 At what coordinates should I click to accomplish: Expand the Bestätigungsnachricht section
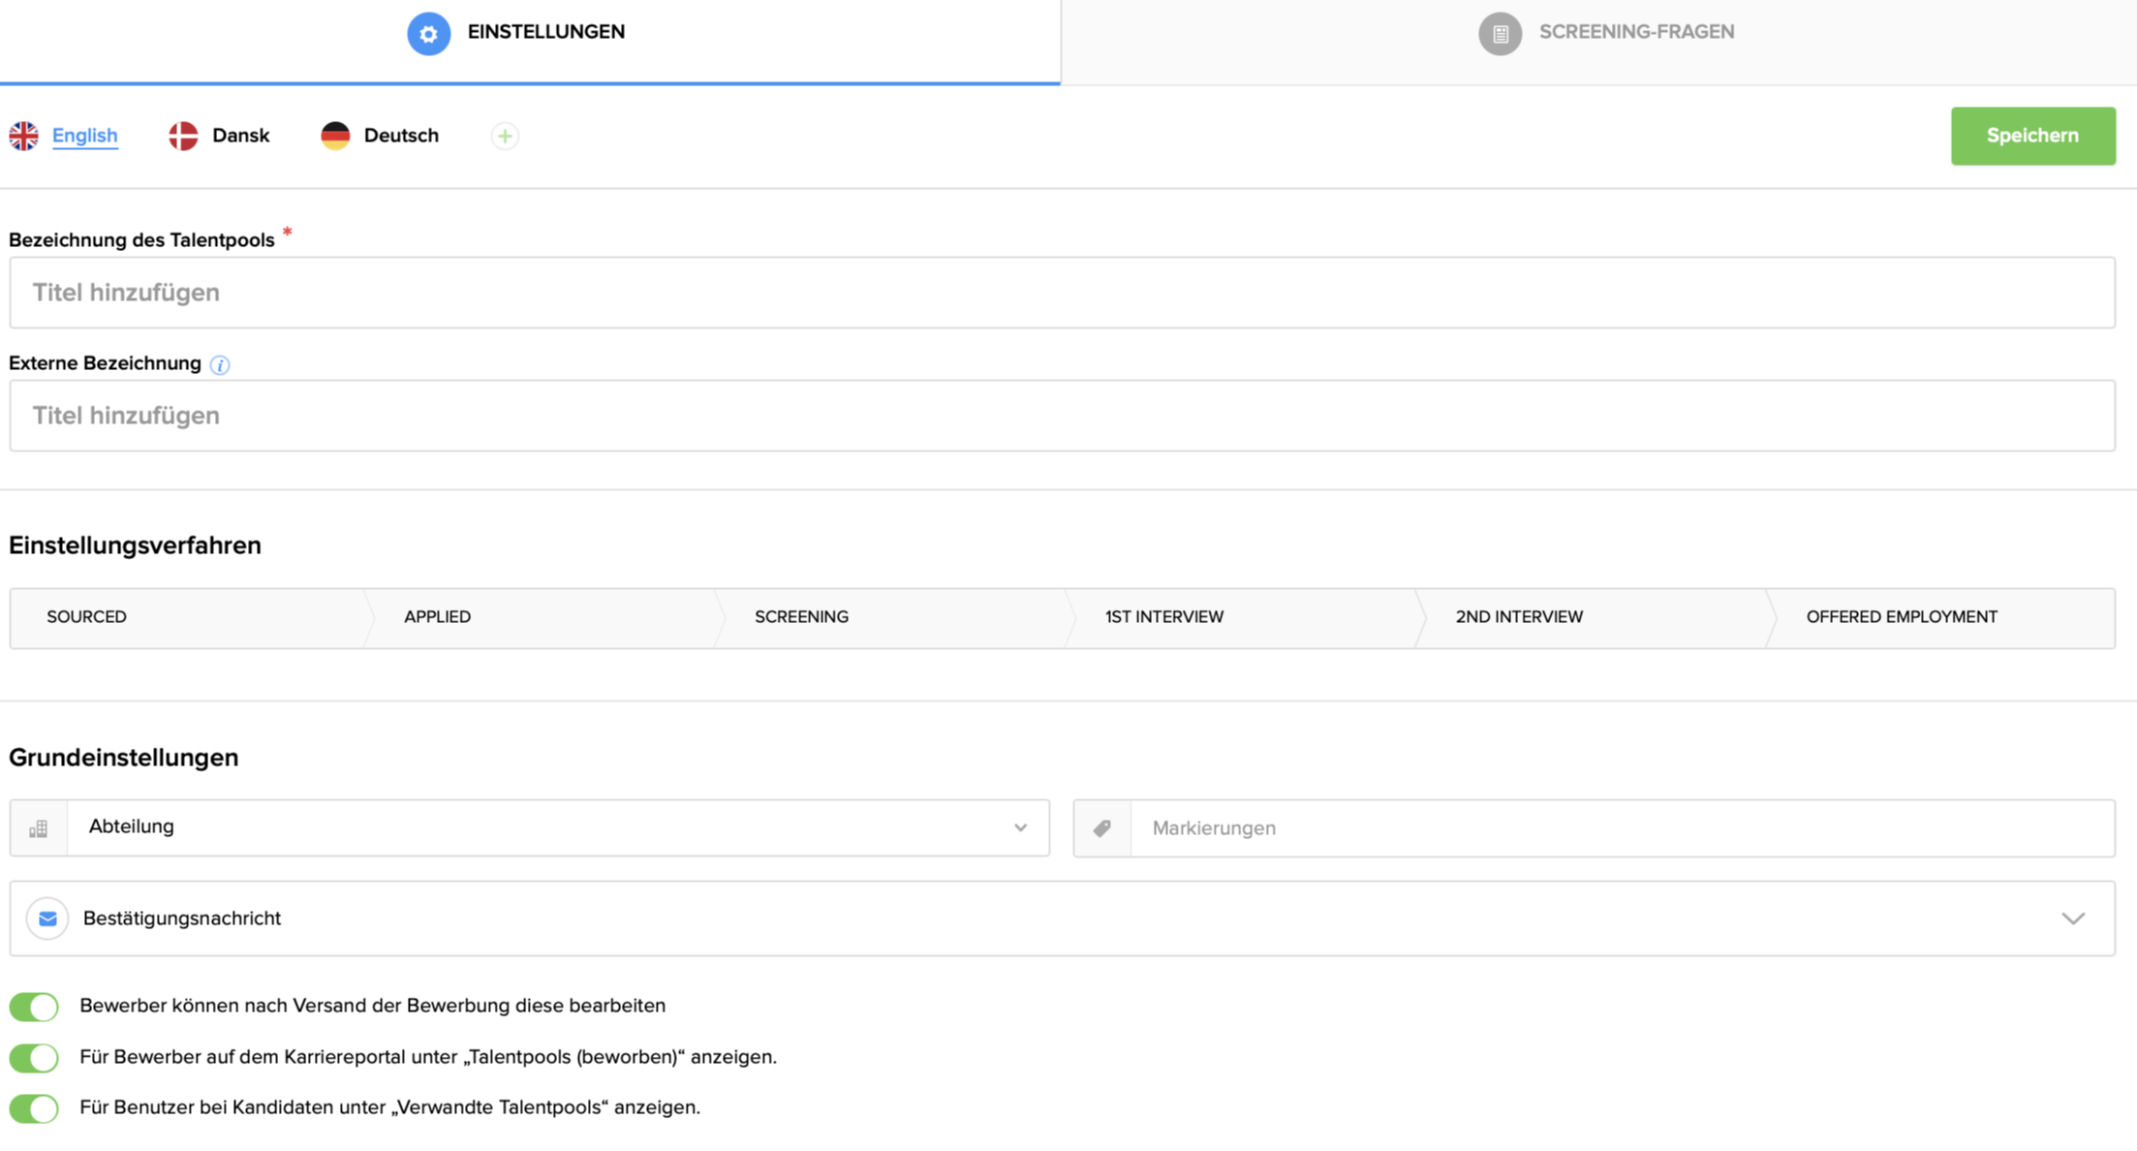2074,918
